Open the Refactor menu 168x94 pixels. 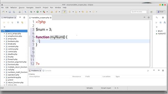tap(14, 8)
